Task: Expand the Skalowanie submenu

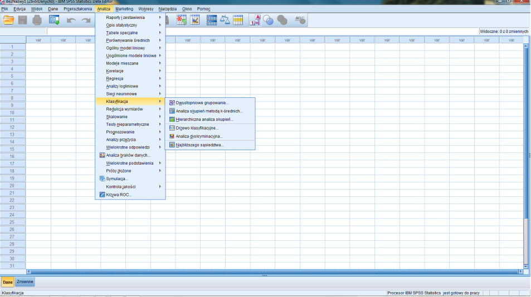Action: [x=130, y=117]
